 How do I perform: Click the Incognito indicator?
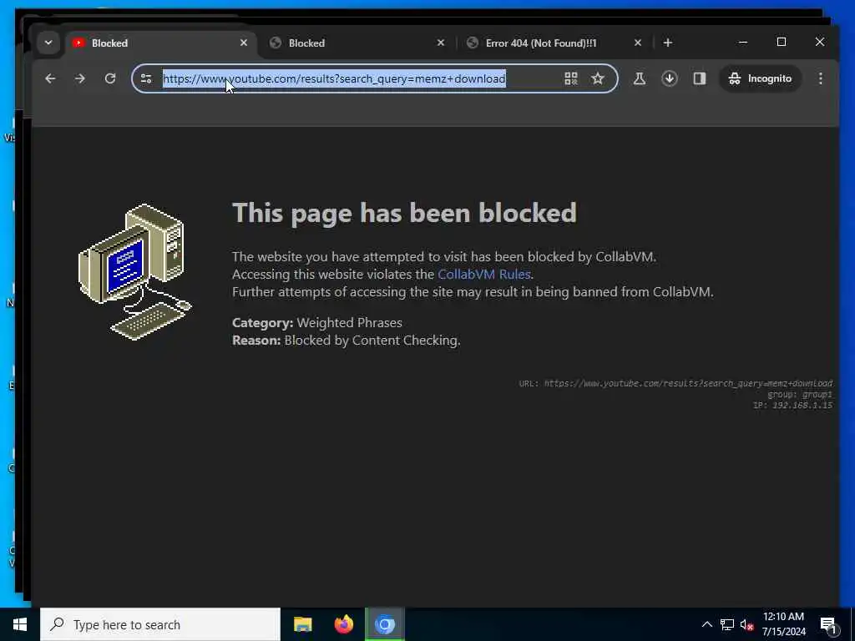pos(760,78)
